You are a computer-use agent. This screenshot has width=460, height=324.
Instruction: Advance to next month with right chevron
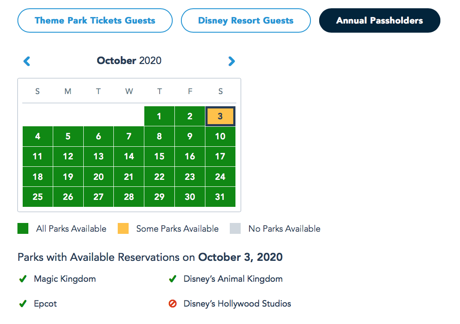click(x=232, y=61)
